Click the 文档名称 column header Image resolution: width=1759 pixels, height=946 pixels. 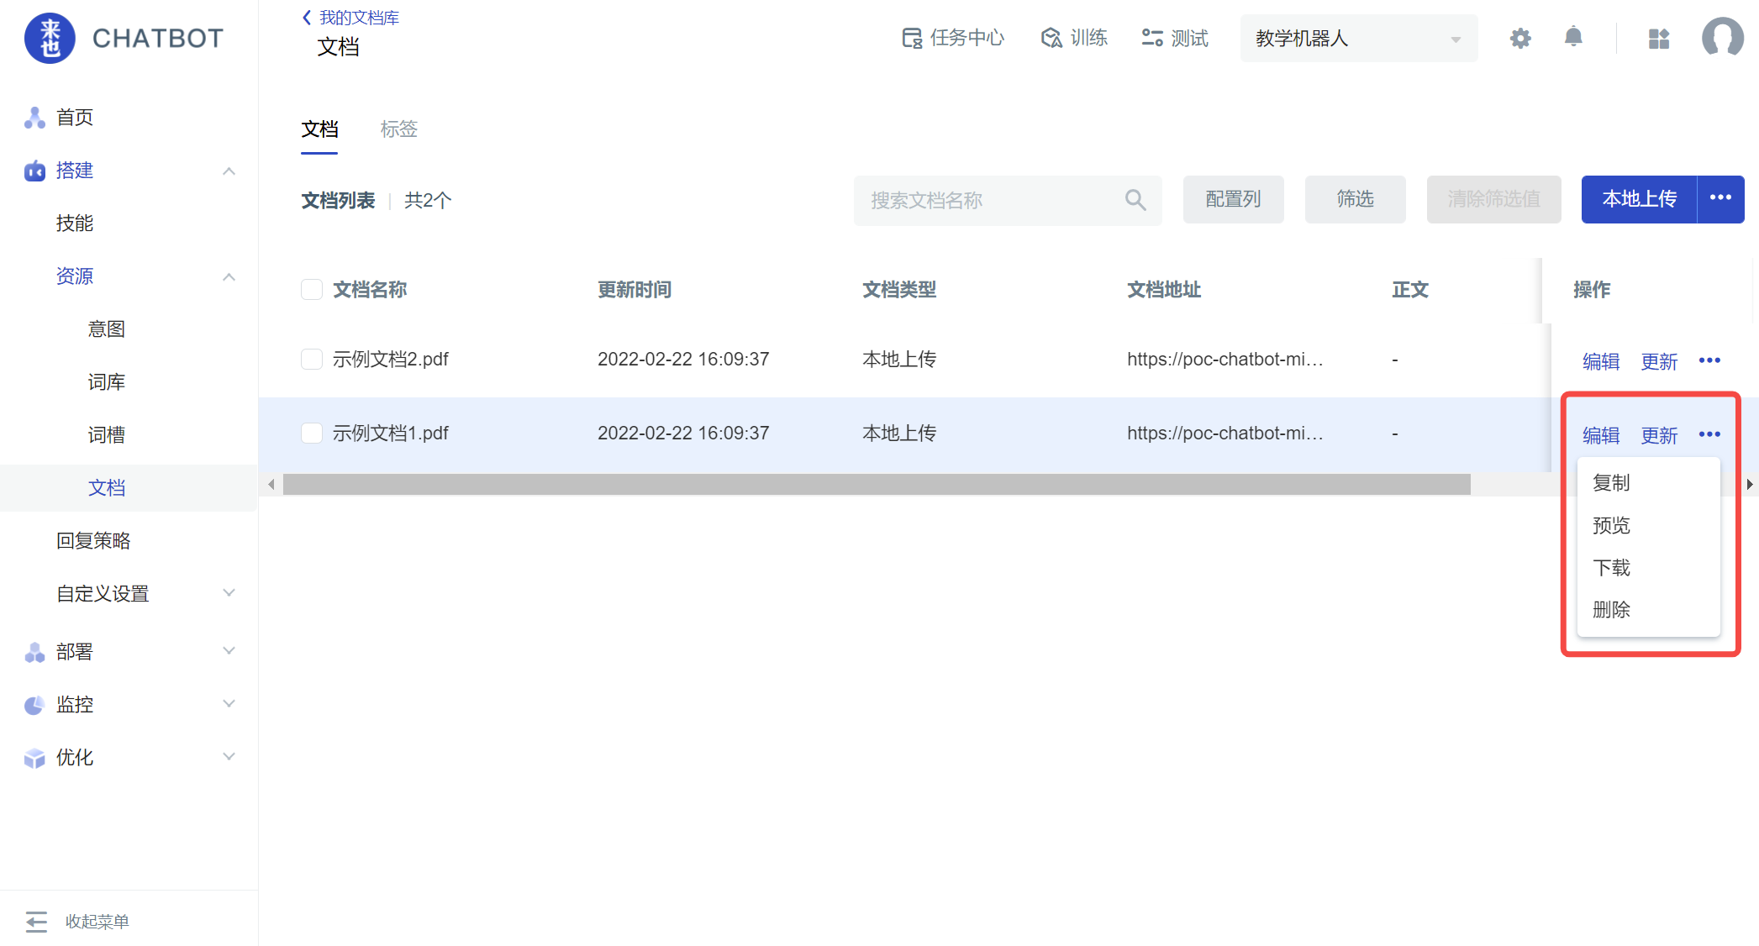tap(370, 290)
